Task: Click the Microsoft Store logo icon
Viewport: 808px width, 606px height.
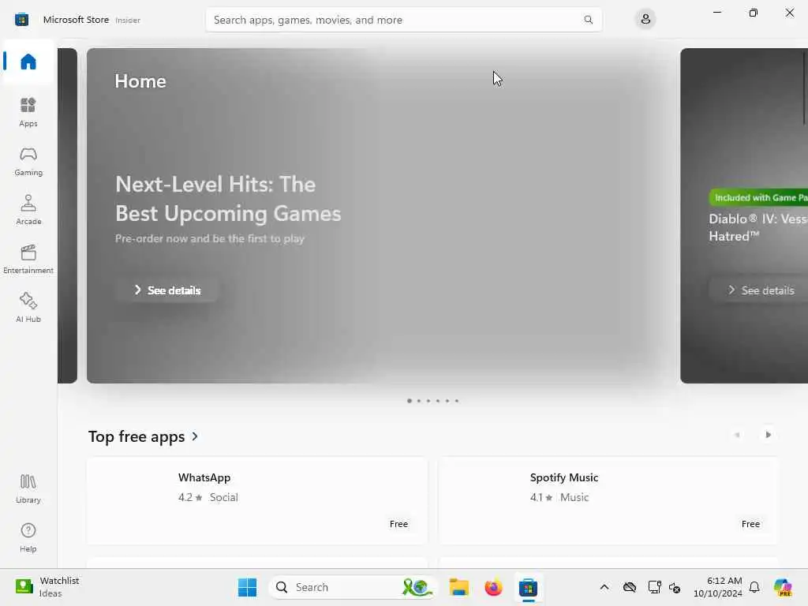Action: (x=21, y=20)
